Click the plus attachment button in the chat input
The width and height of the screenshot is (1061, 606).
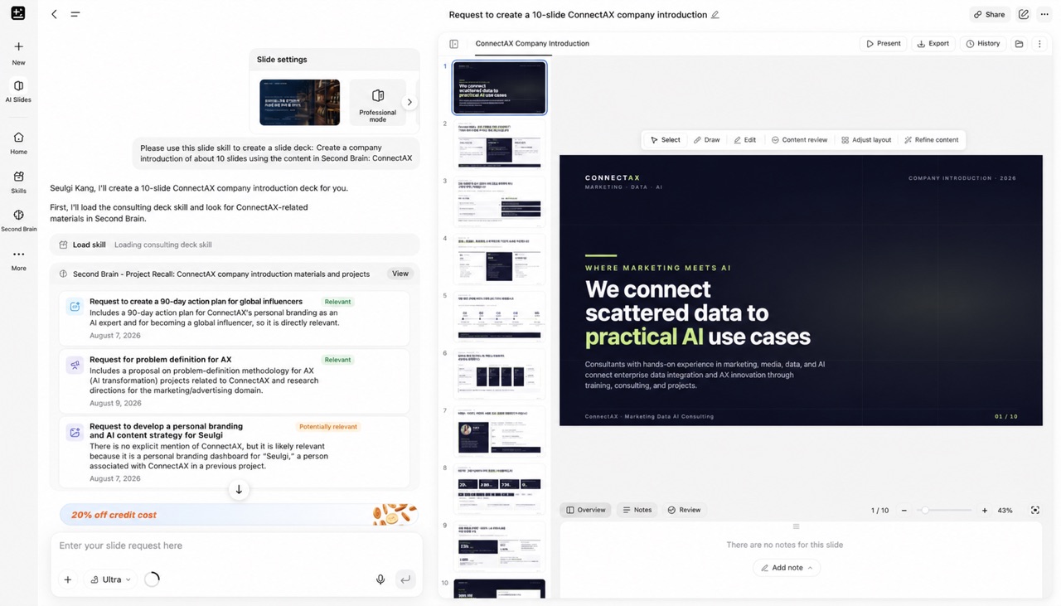68,579
